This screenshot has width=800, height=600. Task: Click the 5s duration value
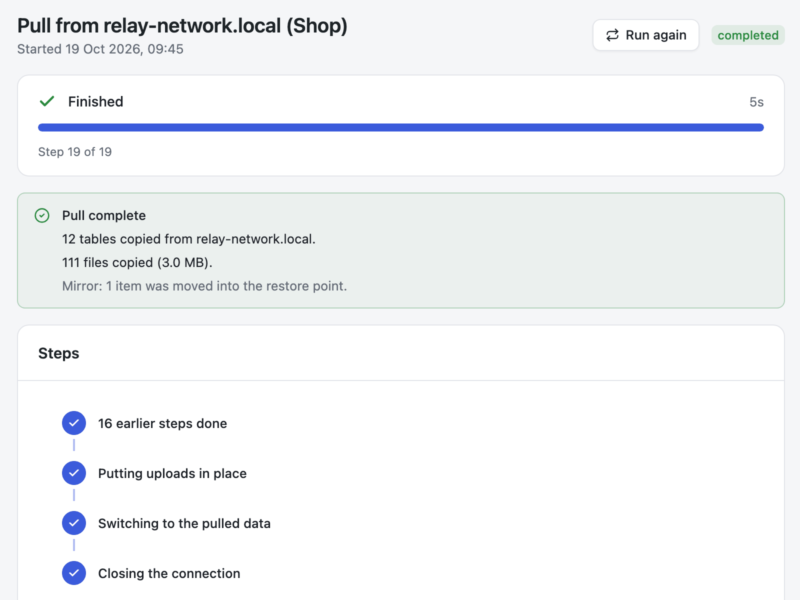click(x=756, y=102)
